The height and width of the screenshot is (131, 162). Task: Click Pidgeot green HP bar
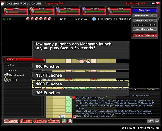[43, 11]
